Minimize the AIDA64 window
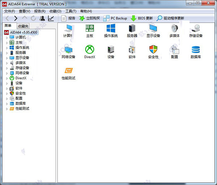217x185 pixels. [x=190, y=3]
